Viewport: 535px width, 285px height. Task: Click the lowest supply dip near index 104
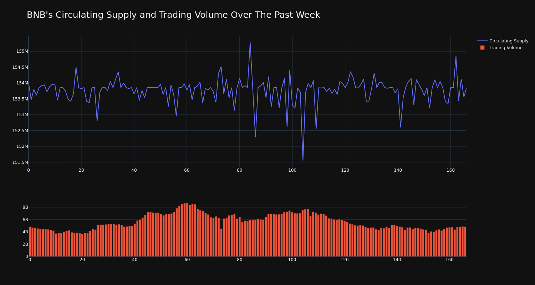[303, 160]
